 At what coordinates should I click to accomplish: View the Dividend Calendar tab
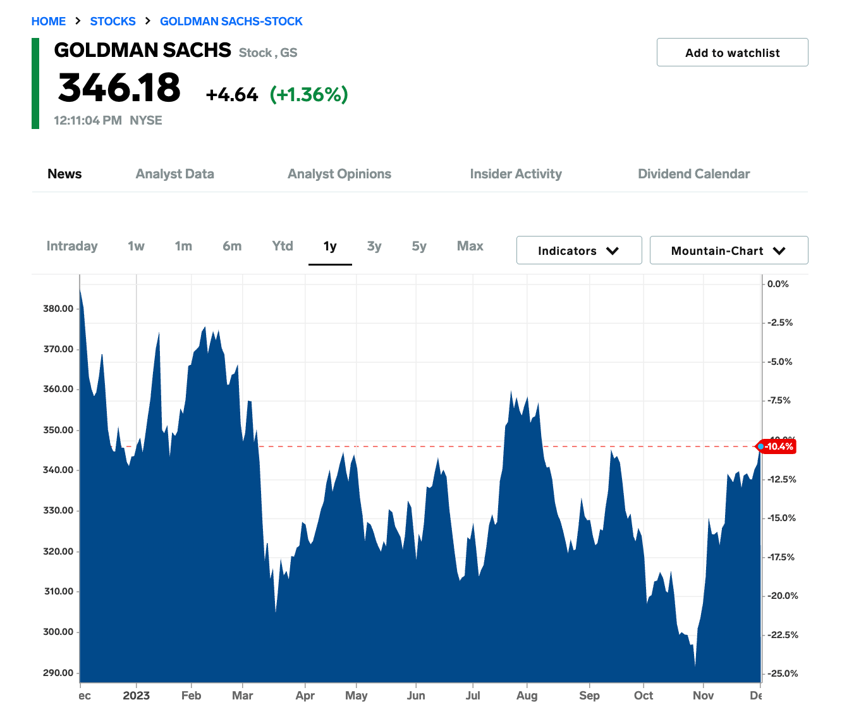(x=693, y=173)
